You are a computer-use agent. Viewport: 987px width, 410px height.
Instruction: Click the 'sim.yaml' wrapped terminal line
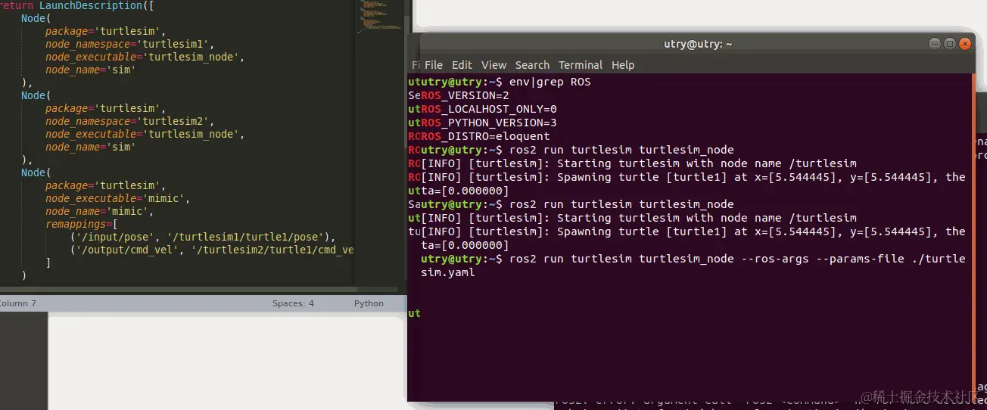(448, 272)
